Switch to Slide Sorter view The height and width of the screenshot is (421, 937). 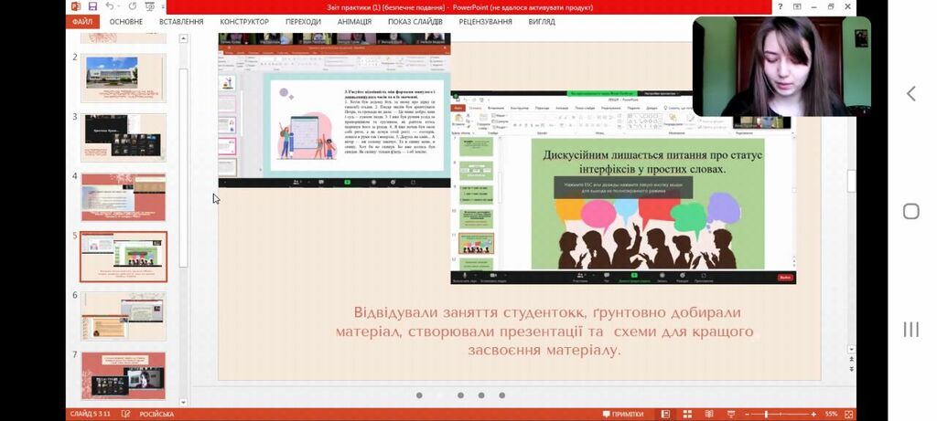[687, 414]
